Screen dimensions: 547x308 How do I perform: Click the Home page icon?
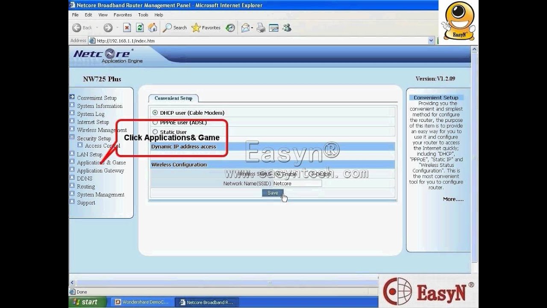pyautogui.click(x=153, y=28)
